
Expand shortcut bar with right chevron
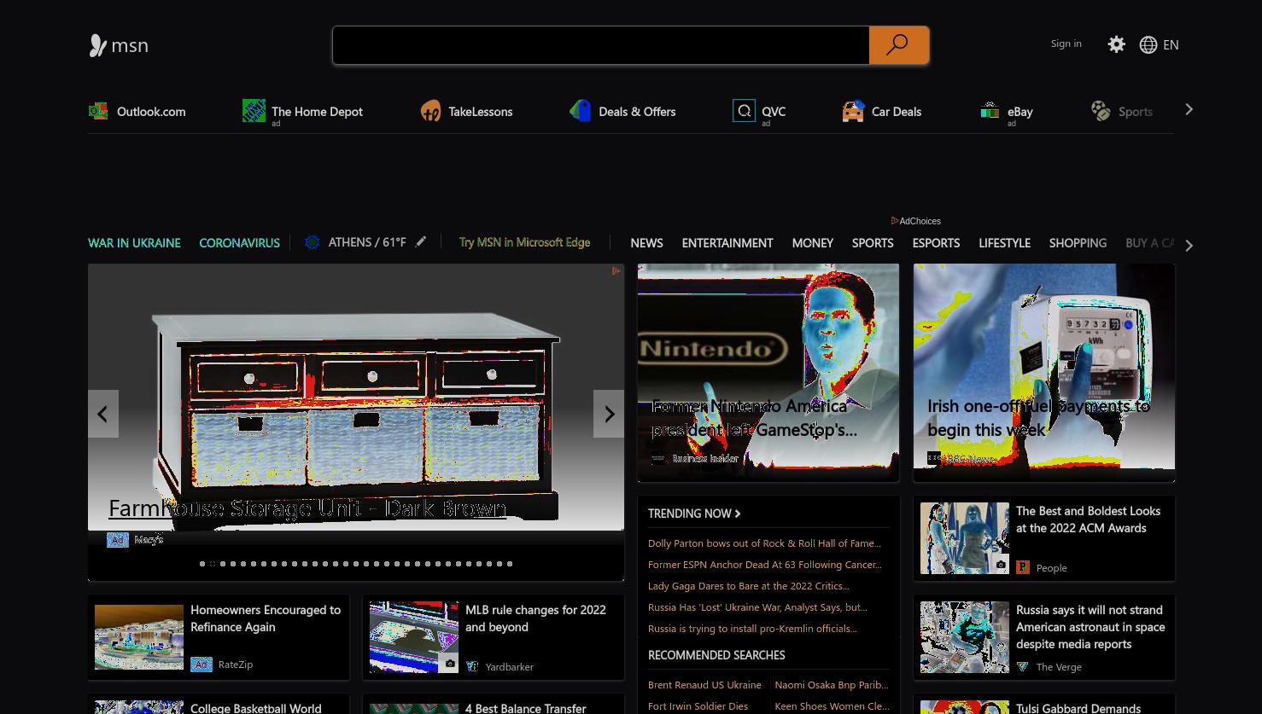pyautogui.click(x=1189, y=109)
